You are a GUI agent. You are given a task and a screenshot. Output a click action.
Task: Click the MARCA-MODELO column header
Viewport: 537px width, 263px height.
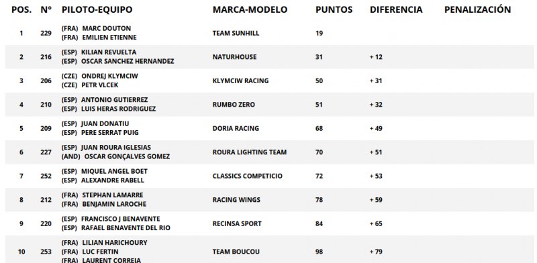[250, 9]
